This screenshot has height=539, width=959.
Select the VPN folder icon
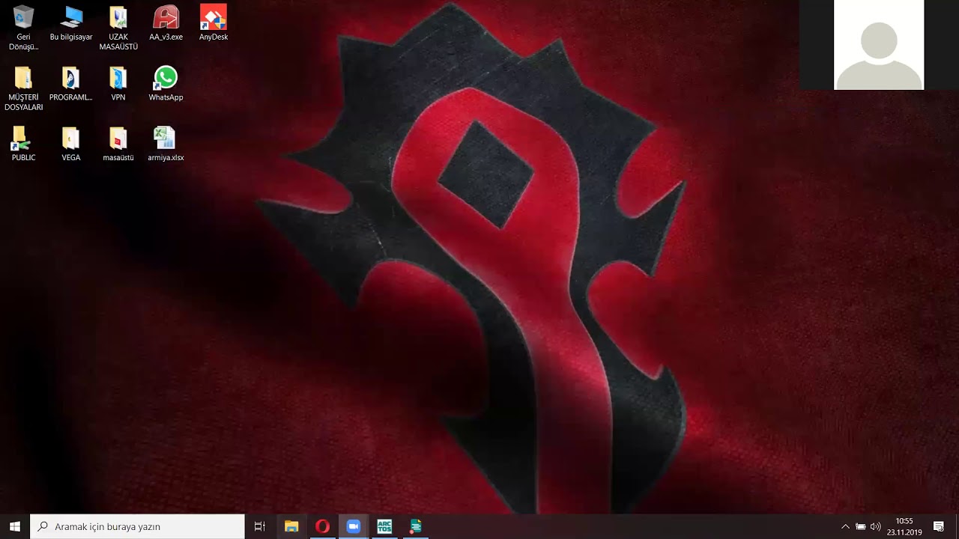coord(118,84)
